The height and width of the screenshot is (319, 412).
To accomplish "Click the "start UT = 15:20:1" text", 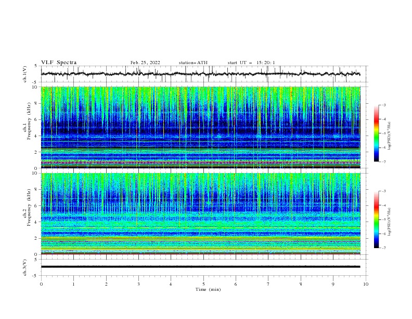I will pyautogui.click(x=251, y=63).
